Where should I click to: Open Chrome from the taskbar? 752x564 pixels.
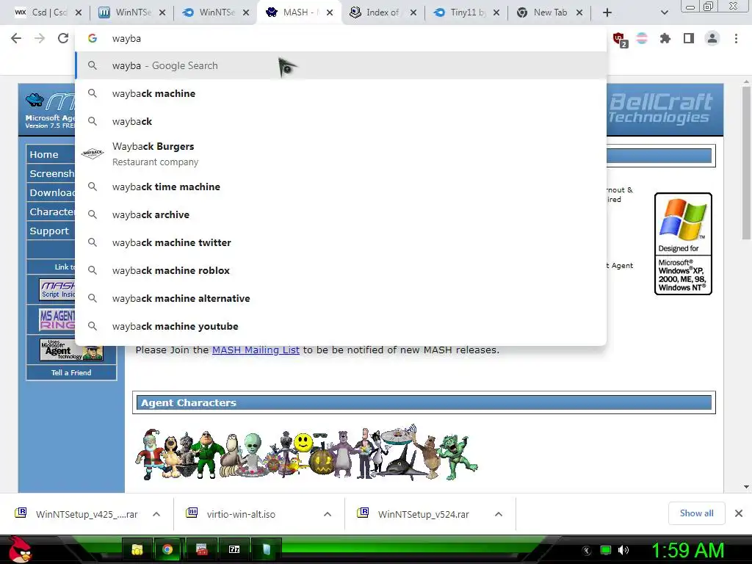click(167, 549)
